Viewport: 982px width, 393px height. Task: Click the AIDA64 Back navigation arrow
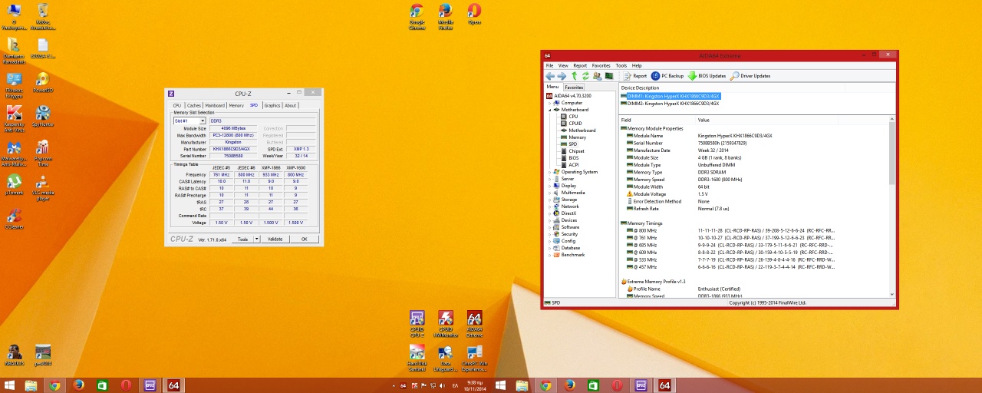tap(549, 76)
